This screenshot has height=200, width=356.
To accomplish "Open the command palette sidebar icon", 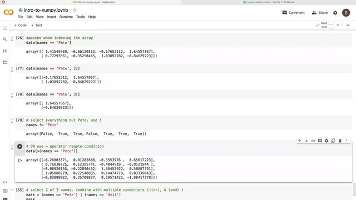I will pyautogui.click(x=5, y=191).
